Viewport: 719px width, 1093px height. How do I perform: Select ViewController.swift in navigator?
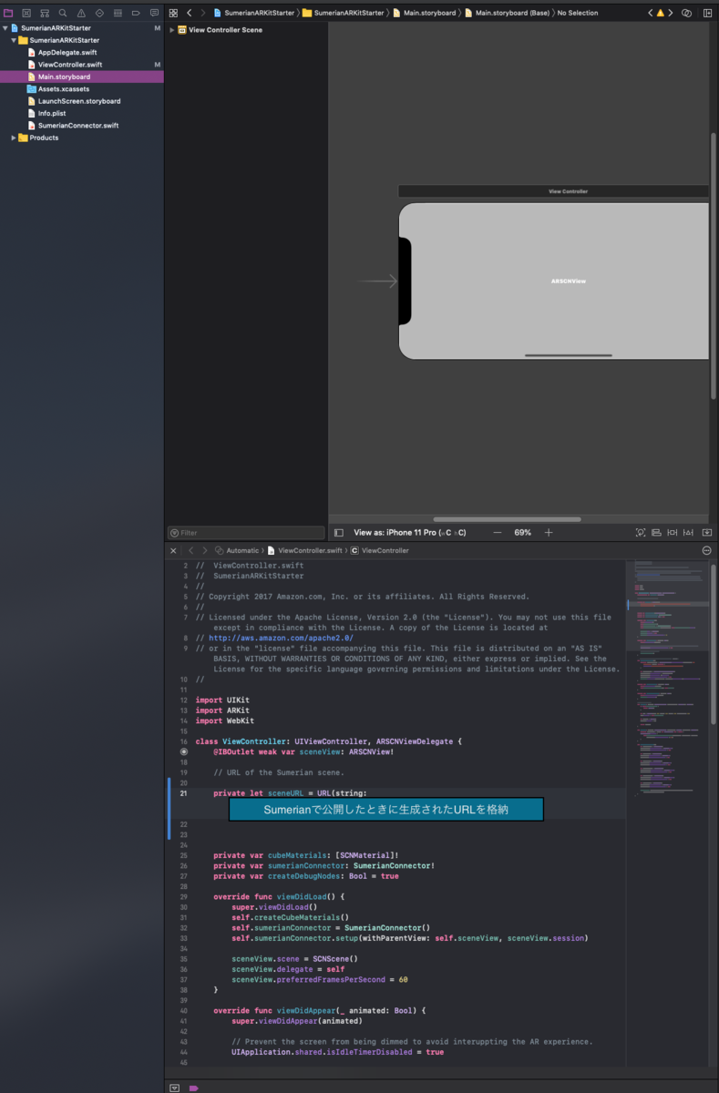(x=70, y=65)
